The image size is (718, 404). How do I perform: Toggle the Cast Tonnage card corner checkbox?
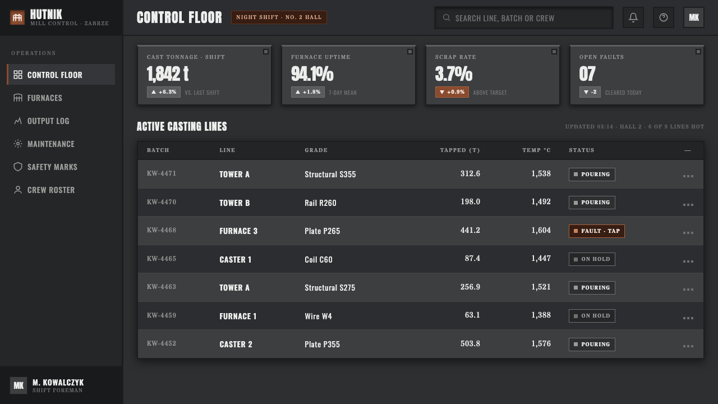(x=266, y=52)
